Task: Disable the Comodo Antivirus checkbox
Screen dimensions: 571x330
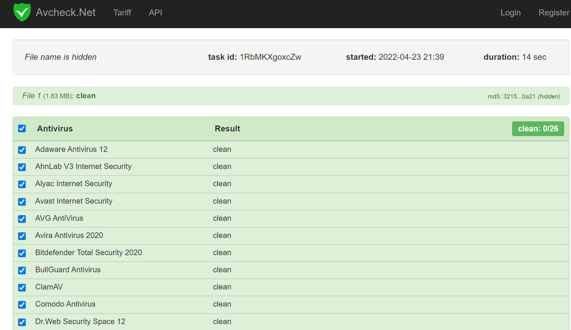Action: coord(22,305)
